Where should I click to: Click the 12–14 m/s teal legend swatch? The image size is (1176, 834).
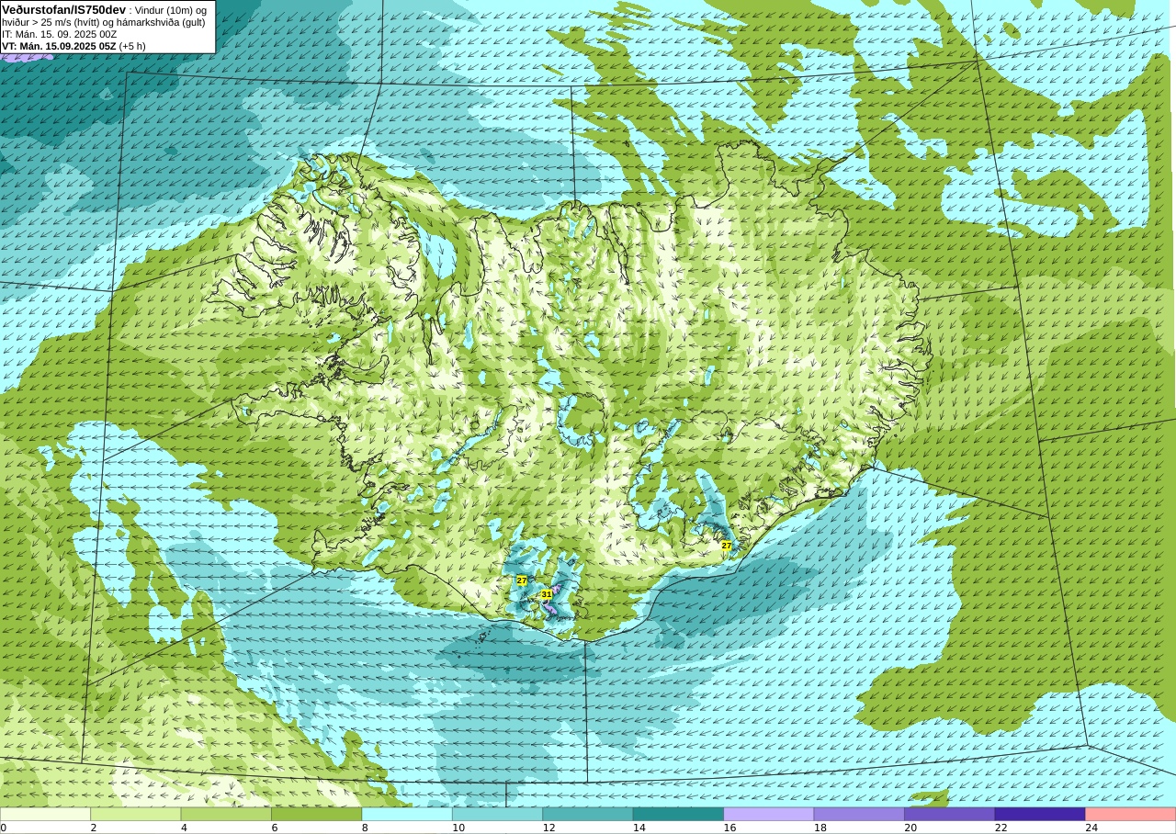click(588, 814)
